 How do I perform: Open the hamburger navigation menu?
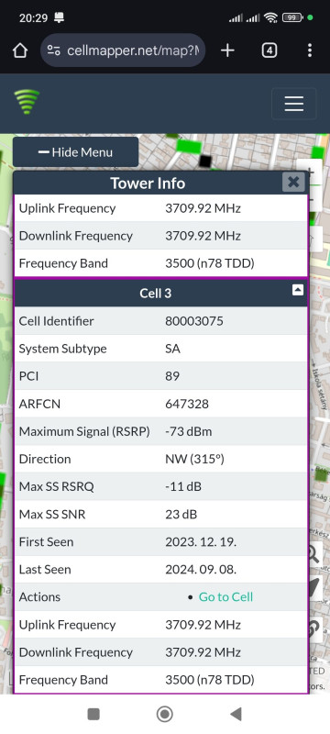[294, 104]
